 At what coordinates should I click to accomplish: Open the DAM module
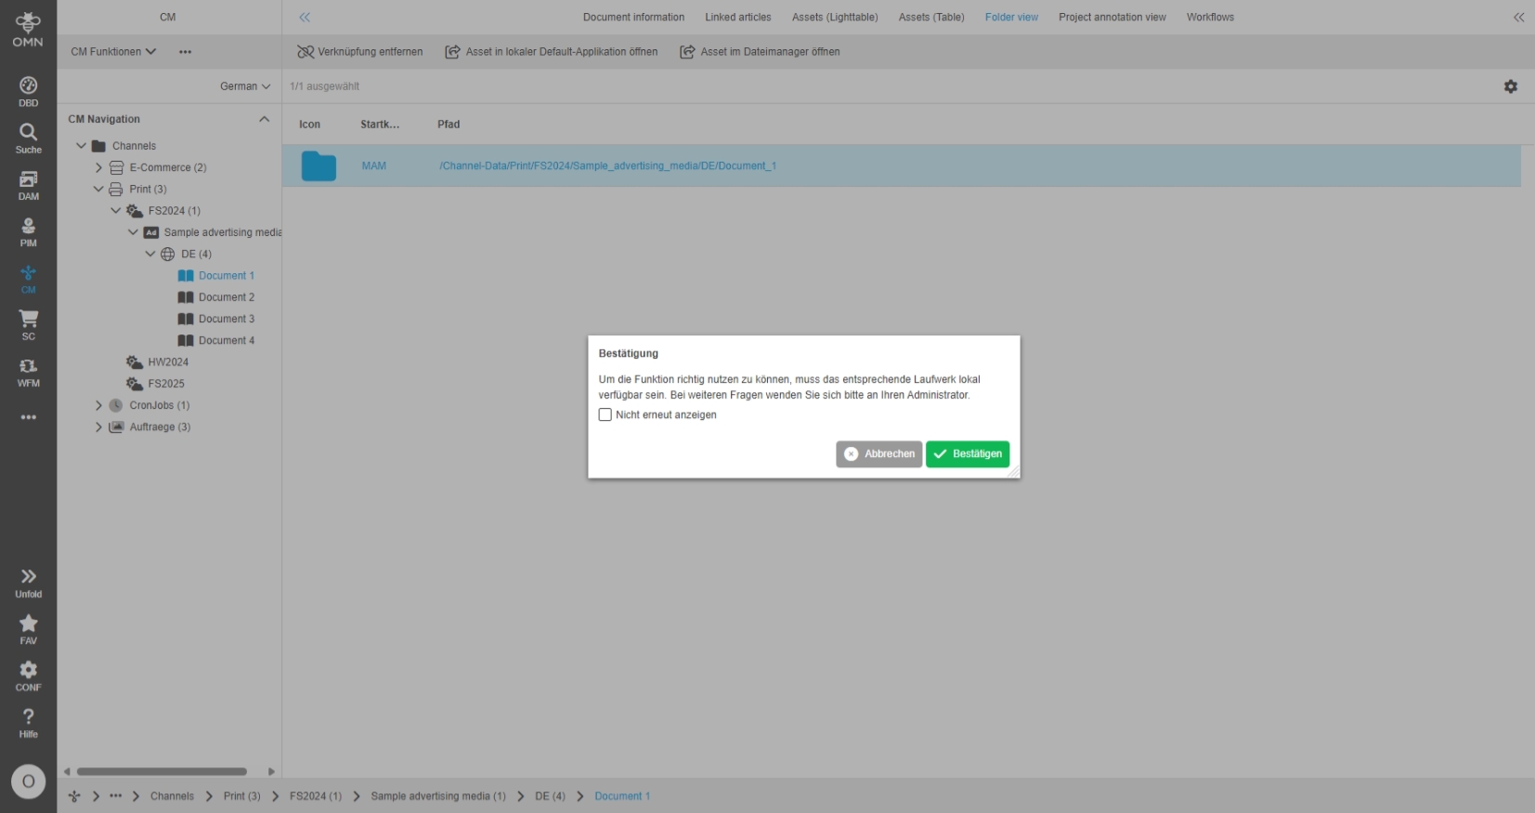pyautogui.click(x=28, y=185)
